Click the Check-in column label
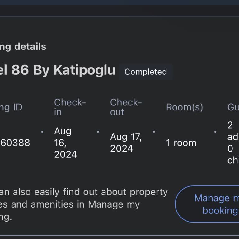 click(70, 107)
